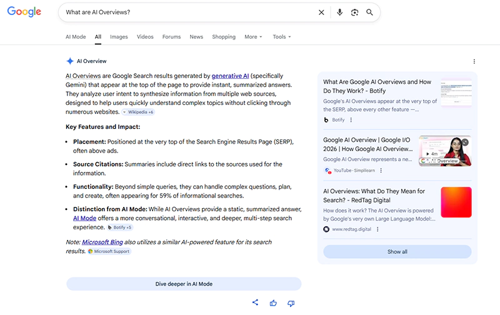Expand the Wikipedia +6 sources chip

138,112
